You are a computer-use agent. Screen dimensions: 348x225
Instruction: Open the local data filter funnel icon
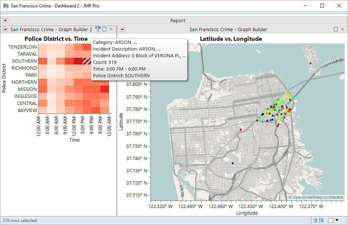(97, 29)
